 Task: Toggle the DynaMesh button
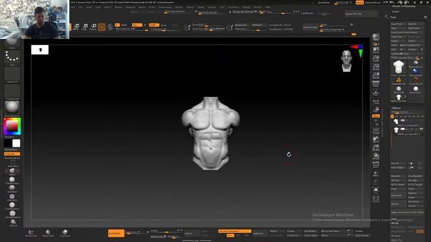[116, 233]
